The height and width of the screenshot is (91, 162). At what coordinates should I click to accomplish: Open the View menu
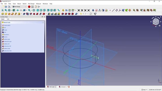click(x=10, y=4)
